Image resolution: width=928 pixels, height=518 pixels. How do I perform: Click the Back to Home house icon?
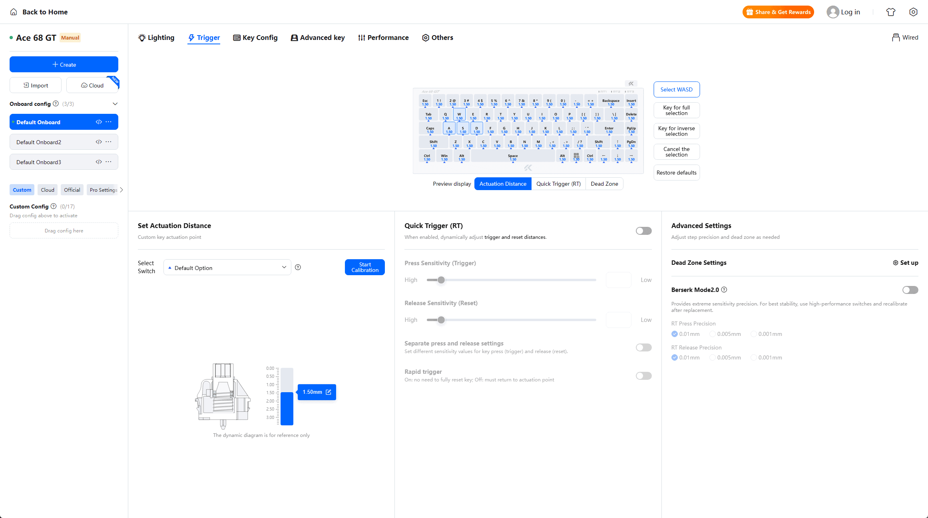coord(14,12)
